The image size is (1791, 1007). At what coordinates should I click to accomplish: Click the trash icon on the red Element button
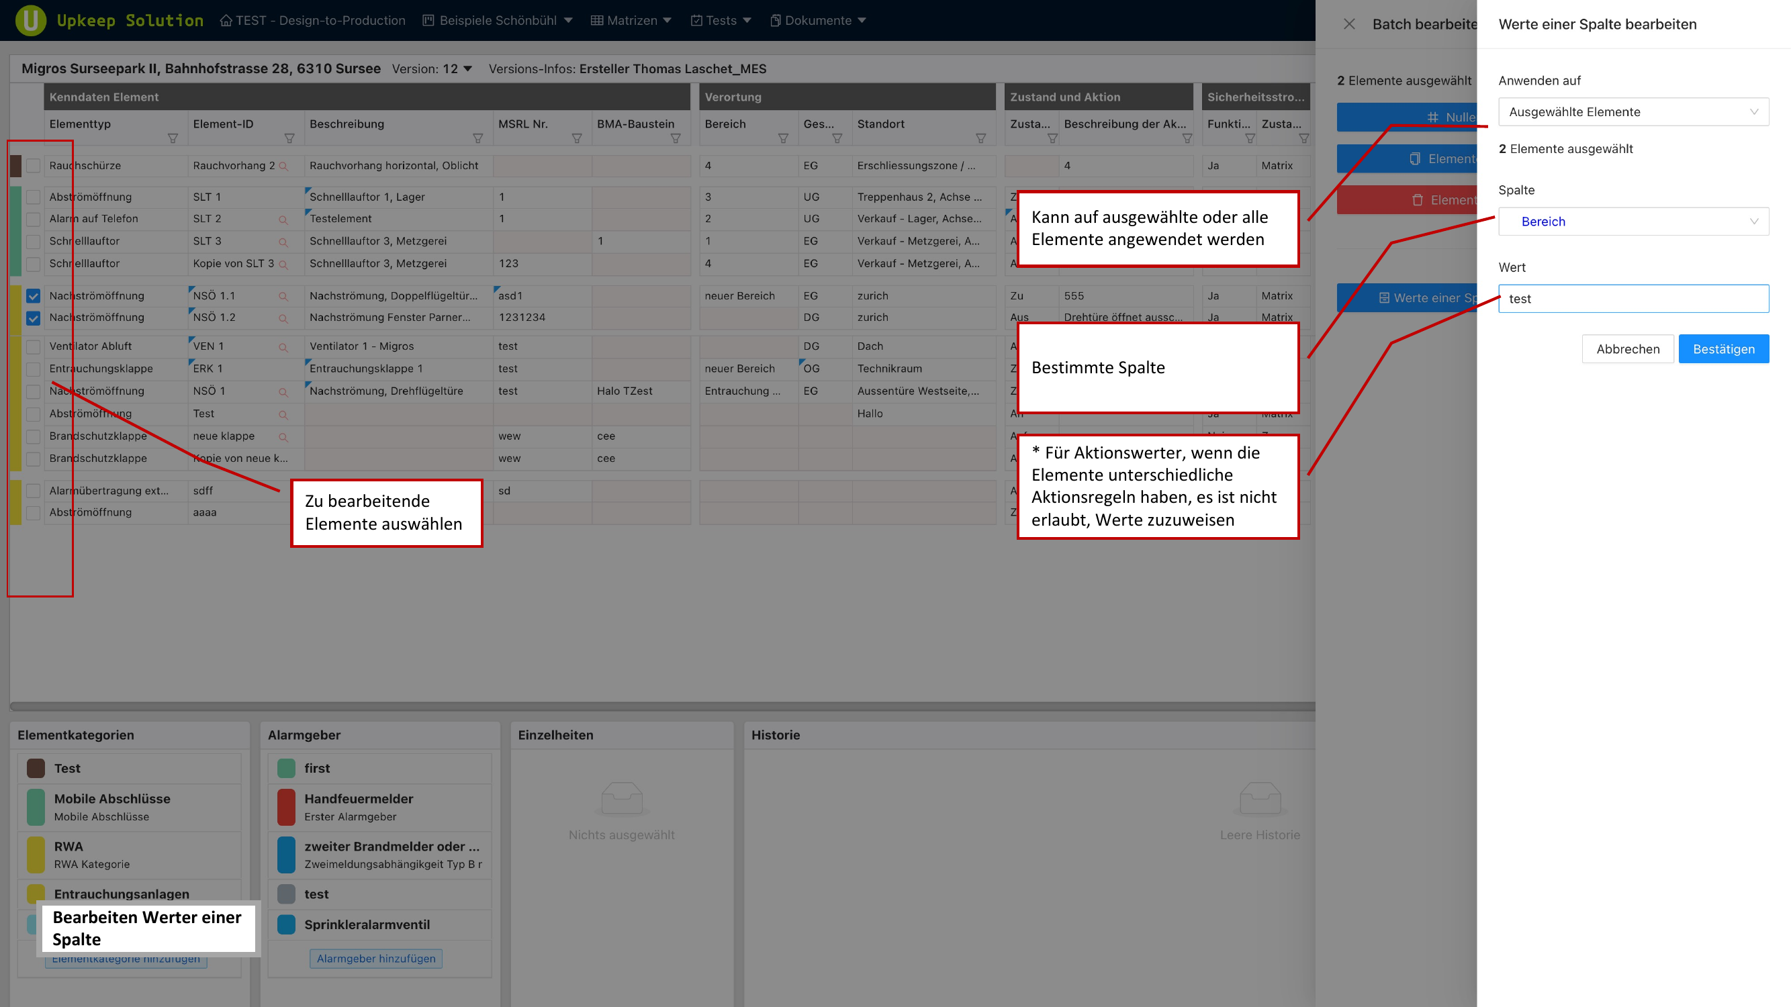click(1418, 200)
